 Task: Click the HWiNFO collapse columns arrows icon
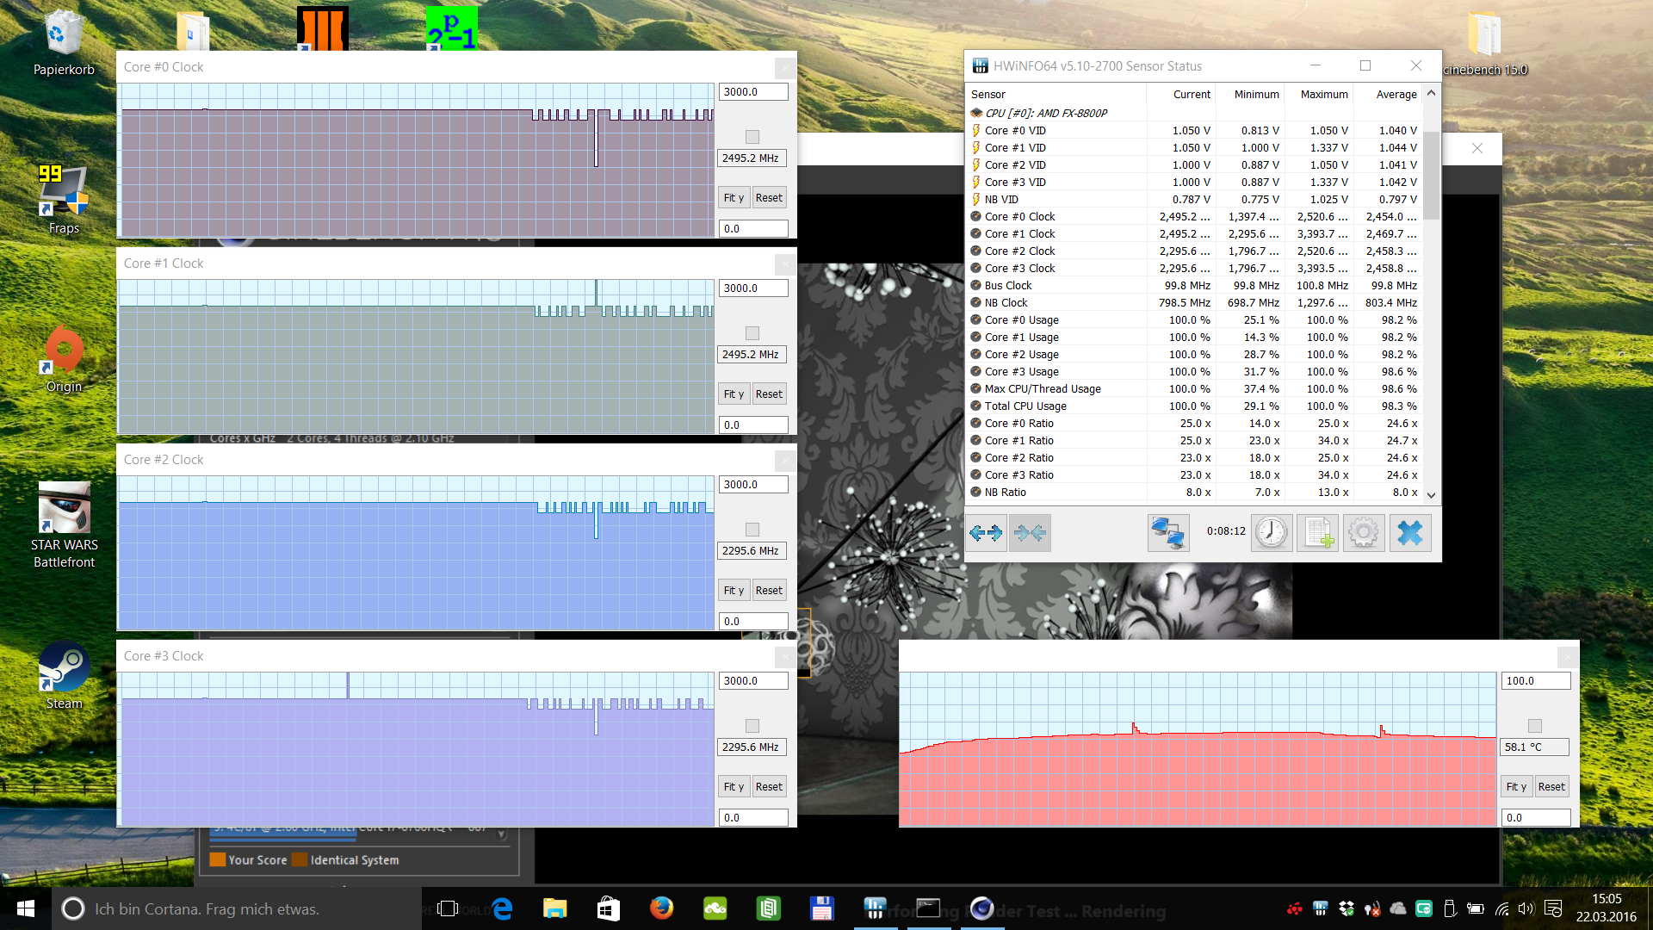pyautogui.click(x=1030, y=533)
